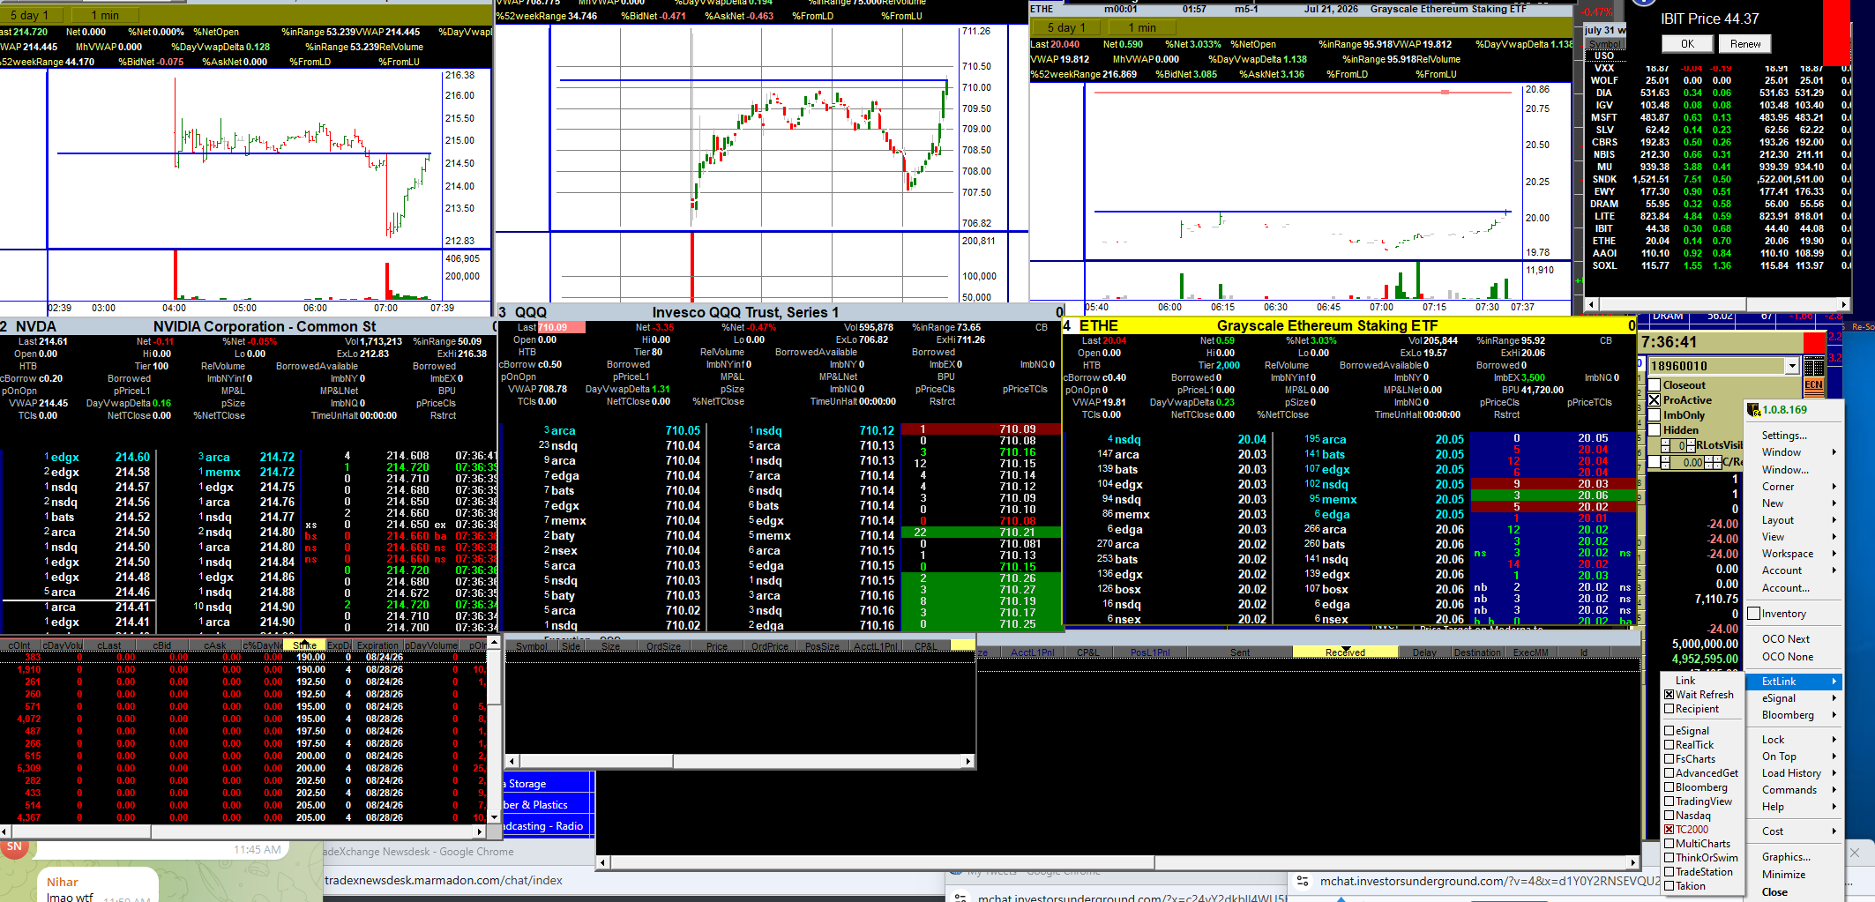Click the up arrow of the option chain scrollbar

click(494, 643)
